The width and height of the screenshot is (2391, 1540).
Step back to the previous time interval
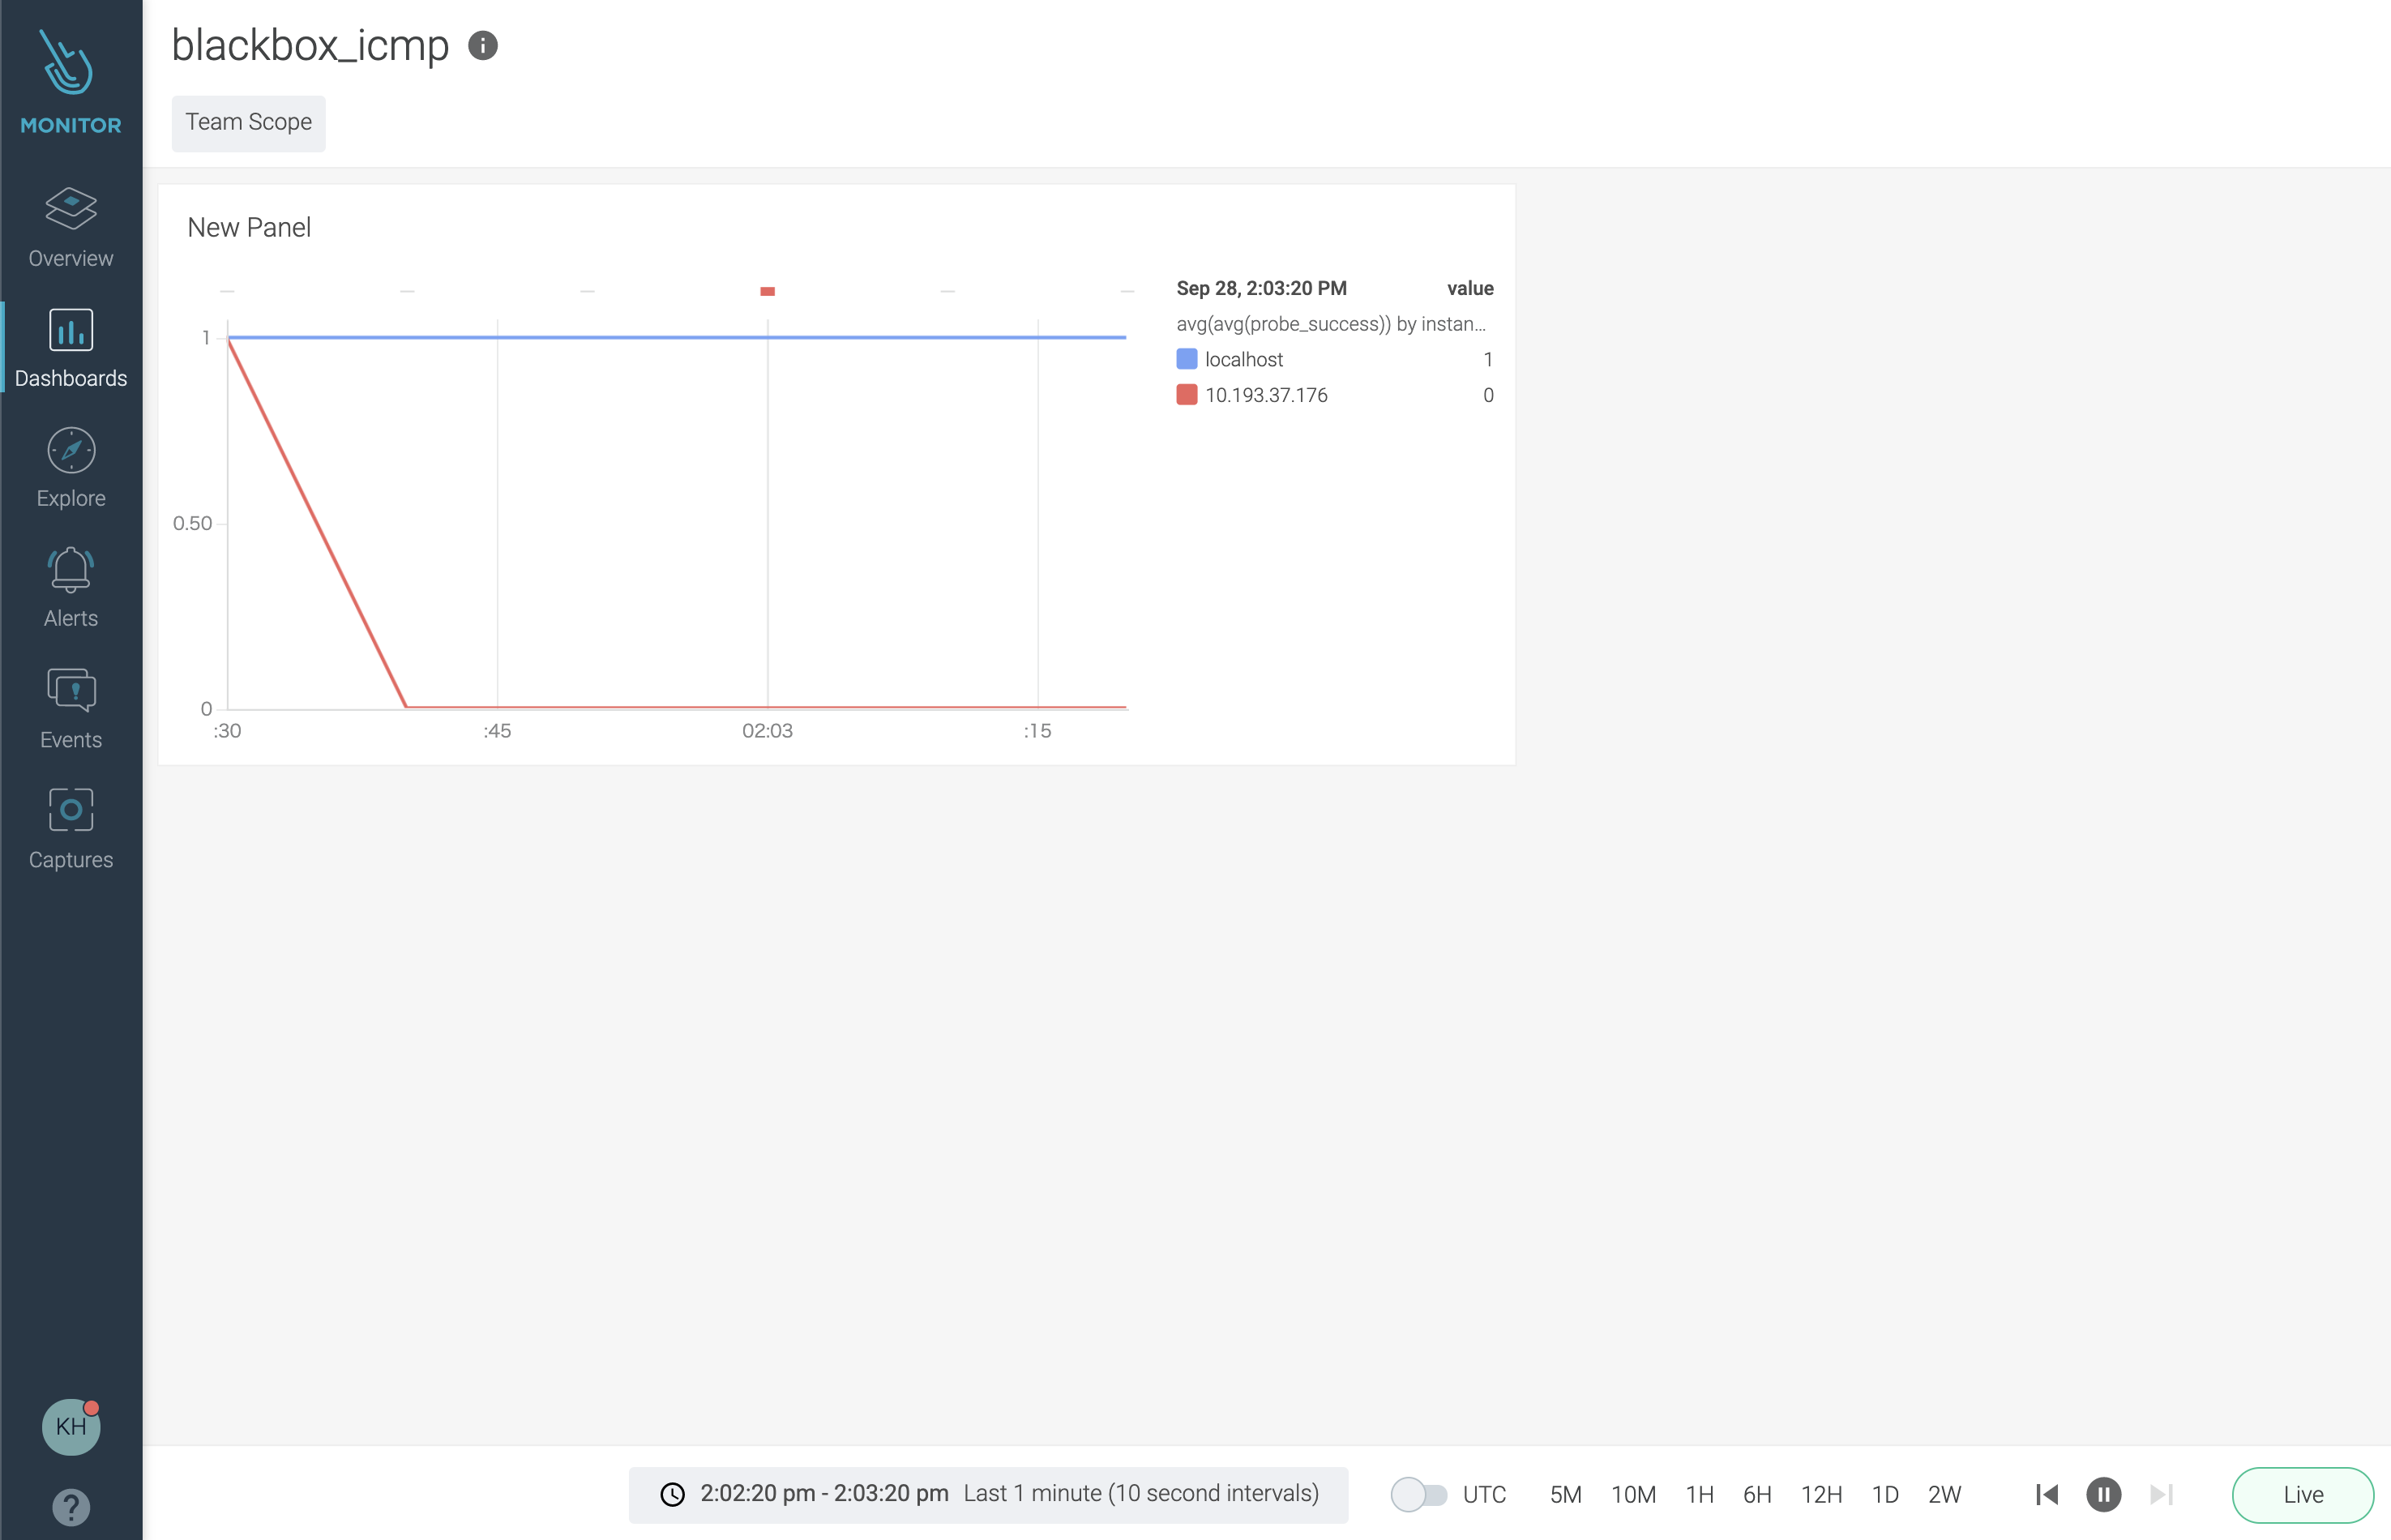point(2046,1494)
